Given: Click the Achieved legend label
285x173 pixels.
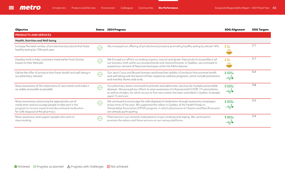Looking at the screenshot, I should coord(24,167).
